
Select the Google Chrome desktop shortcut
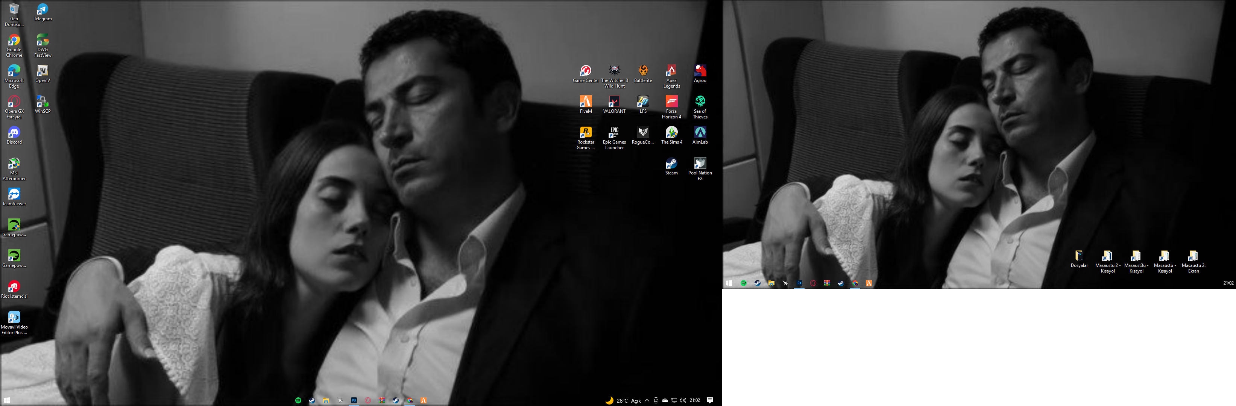pyautogui.click(x=14, y=46)
